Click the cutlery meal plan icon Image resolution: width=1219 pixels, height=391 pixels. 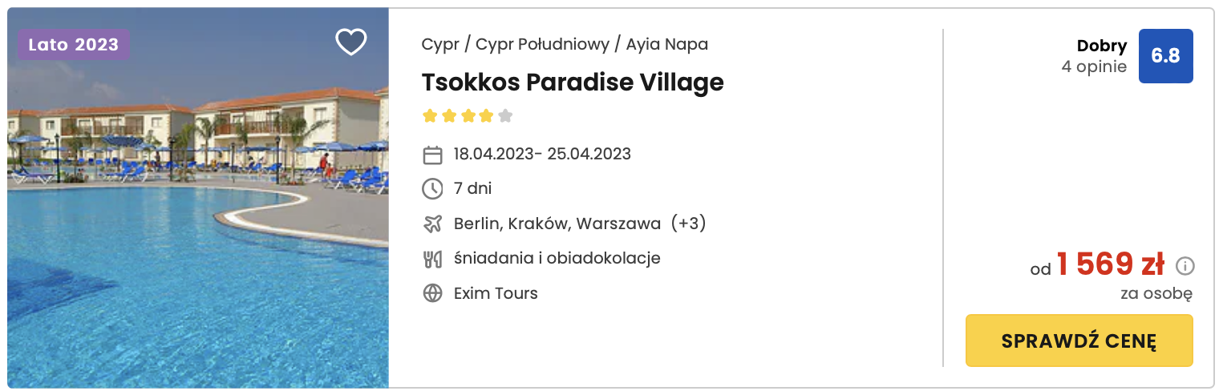pos(432,259)
